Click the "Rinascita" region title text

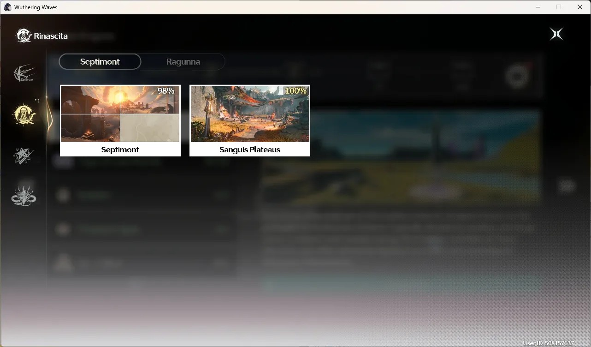tap(51, 36)
